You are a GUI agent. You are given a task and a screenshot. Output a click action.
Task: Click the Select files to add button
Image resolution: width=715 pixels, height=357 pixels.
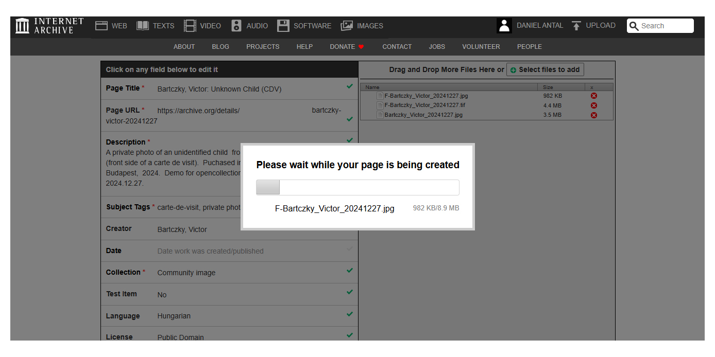(x=545, y=70)
